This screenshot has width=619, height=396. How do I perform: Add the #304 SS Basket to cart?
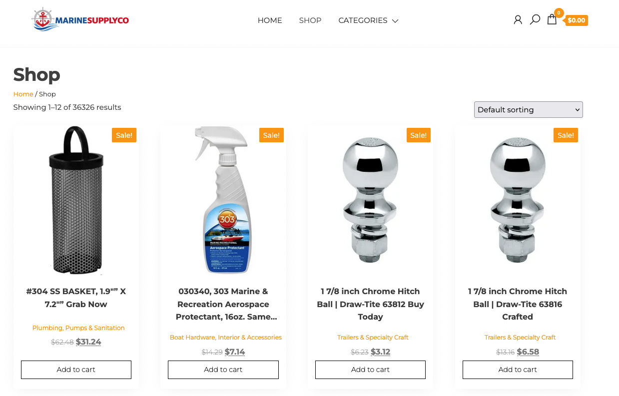point(76,370)
